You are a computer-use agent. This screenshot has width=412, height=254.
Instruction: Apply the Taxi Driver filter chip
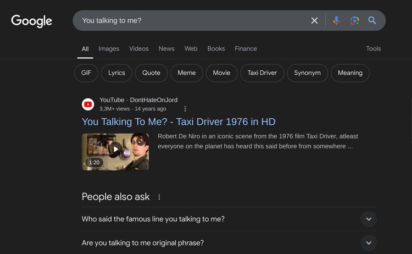click(x=262, y=73)
